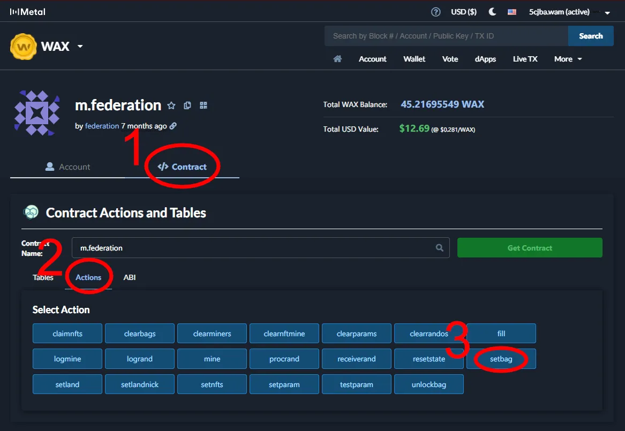Select the unlockbag action
625x431 pixels.
(x=429, y=384)
